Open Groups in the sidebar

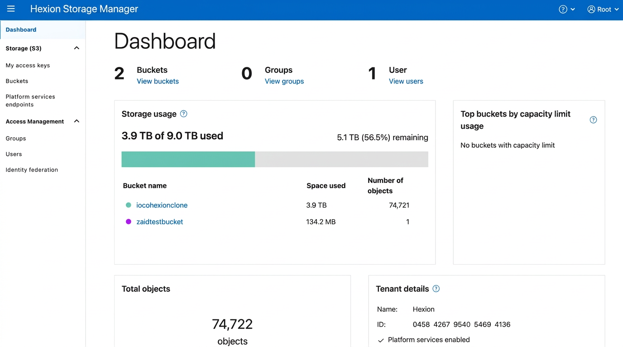coord(16,139)
